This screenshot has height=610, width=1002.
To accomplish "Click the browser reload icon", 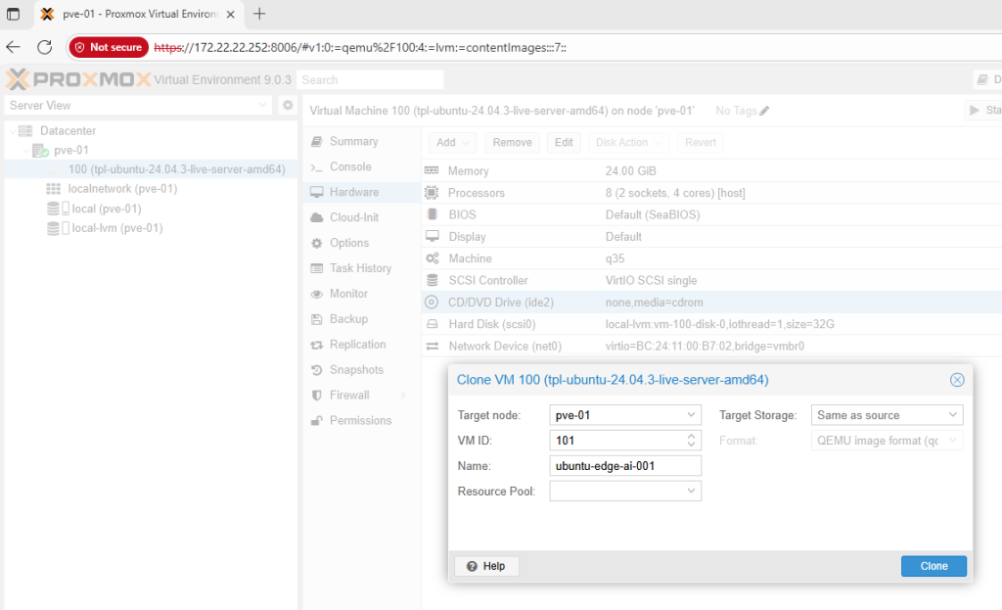I will (x=44, y=47).
